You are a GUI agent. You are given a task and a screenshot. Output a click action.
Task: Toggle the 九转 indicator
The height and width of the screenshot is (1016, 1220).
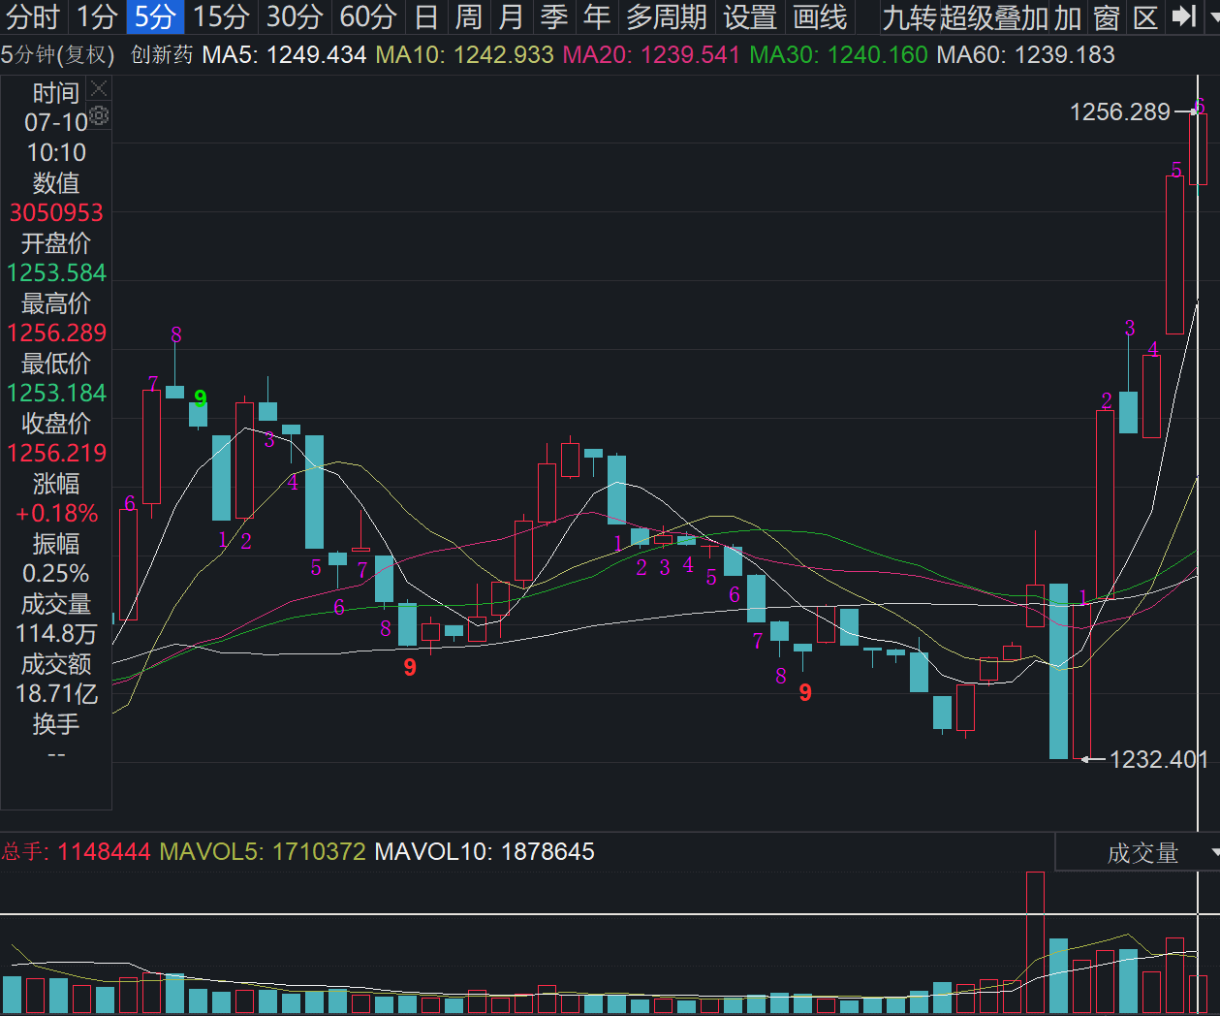(909, 17)
